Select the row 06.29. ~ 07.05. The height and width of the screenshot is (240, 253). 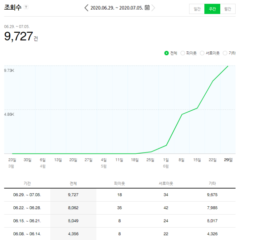[x=120, y=195]
